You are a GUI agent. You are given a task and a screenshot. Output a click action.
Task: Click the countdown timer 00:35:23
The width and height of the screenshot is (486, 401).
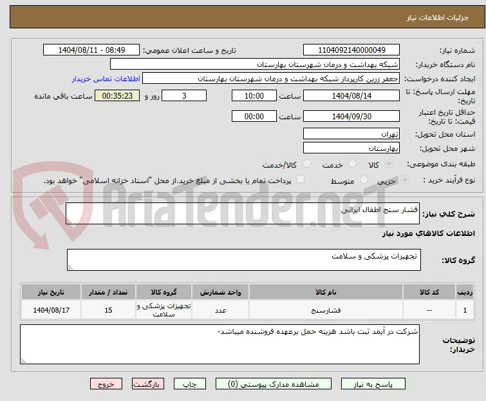(x=117, y=95)
